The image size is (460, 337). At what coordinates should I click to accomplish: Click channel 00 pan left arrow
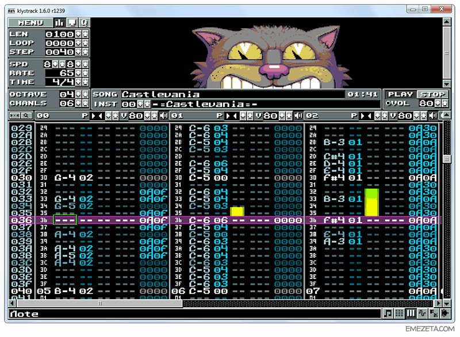point(100,116)
